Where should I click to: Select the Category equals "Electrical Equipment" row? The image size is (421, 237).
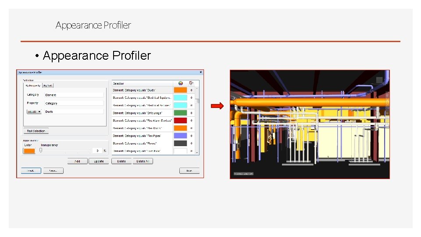click(x=153, y=97)
